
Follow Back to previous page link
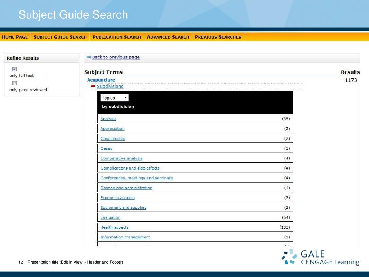116,57
